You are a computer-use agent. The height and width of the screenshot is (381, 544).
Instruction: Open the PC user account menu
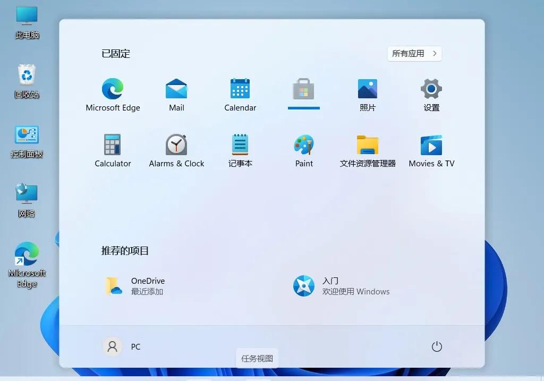[122, 346]
